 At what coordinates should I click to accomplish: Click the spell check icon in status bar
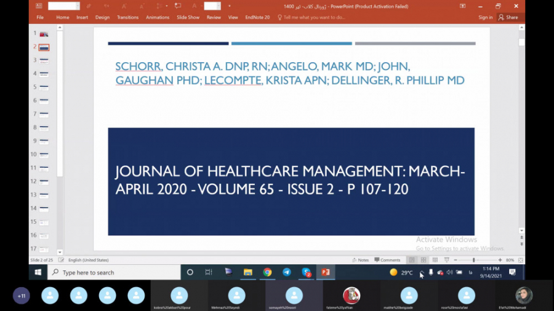(x=62, y=260)
